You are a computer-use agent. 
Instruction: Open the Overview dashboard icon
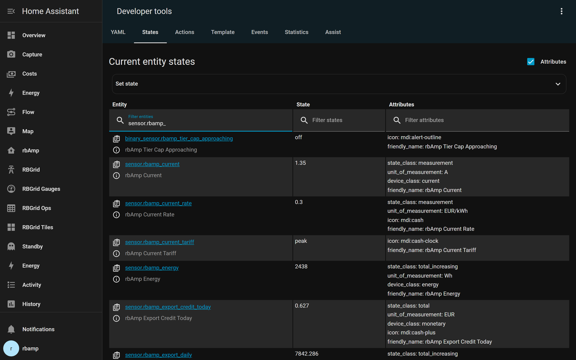coord(11,35)
